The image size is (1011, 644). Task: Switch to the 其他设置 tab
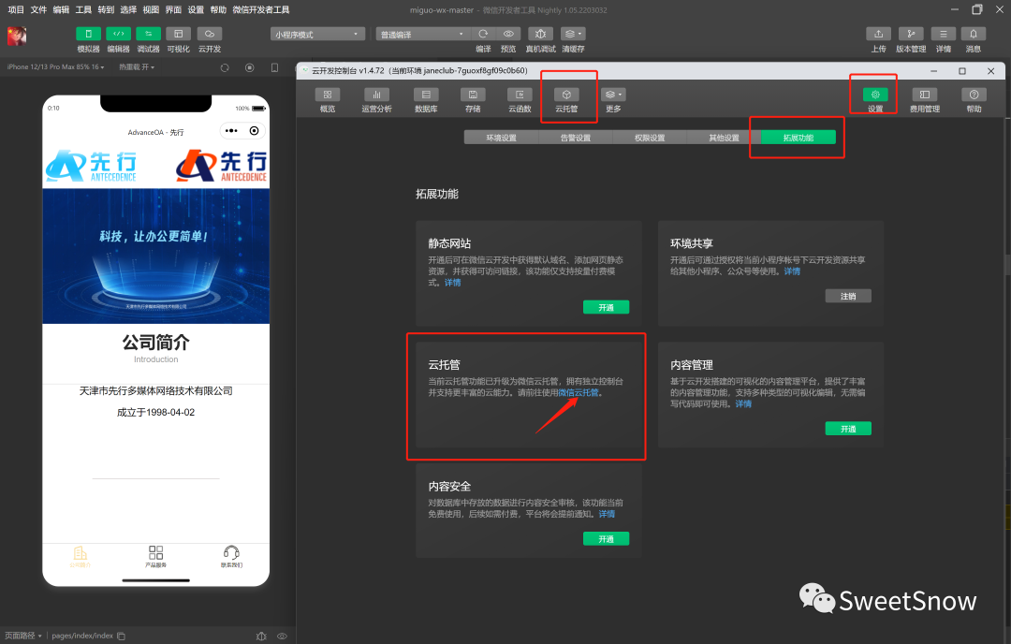[724, 138]
